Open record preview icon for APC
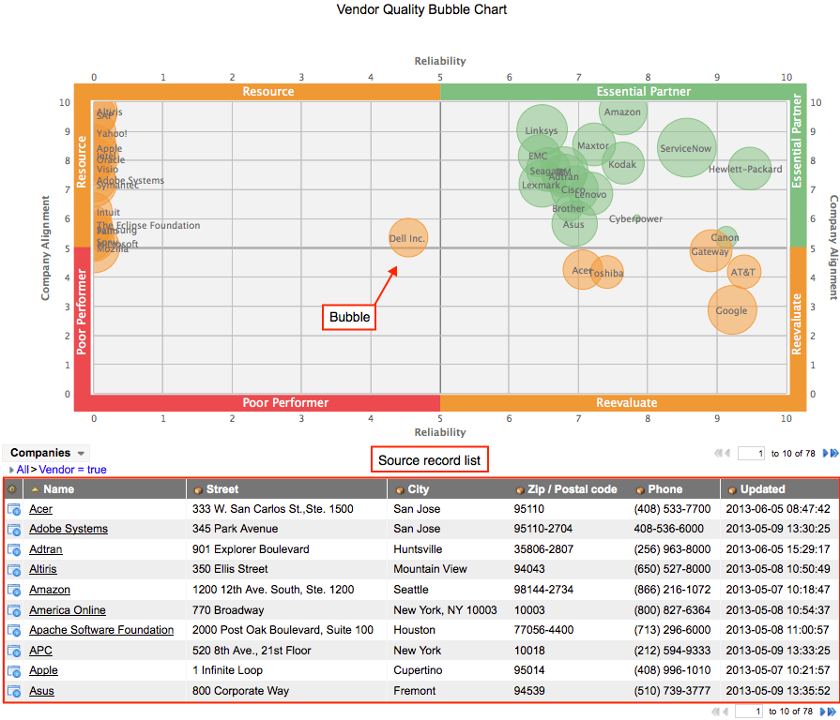840x720 pixels. [x=14, y=651]
